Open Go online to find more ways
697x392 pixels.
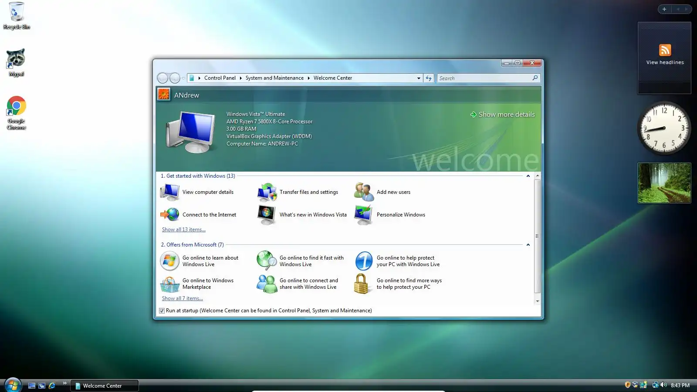(x=398, y=284)
